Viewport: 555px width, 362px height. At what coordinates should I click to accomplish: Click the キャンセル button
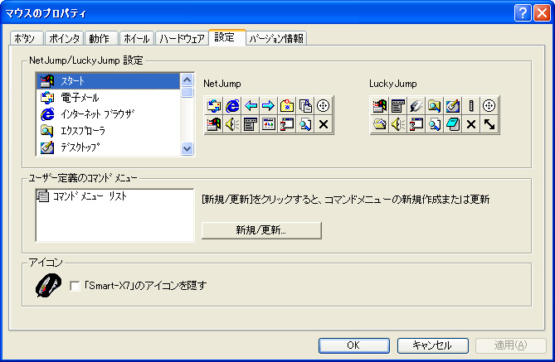(x=432, y=345)
